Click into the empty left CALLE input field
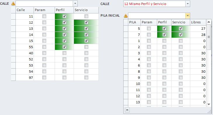The height and width of the screenshot is (115, 213). pos(44,4)
